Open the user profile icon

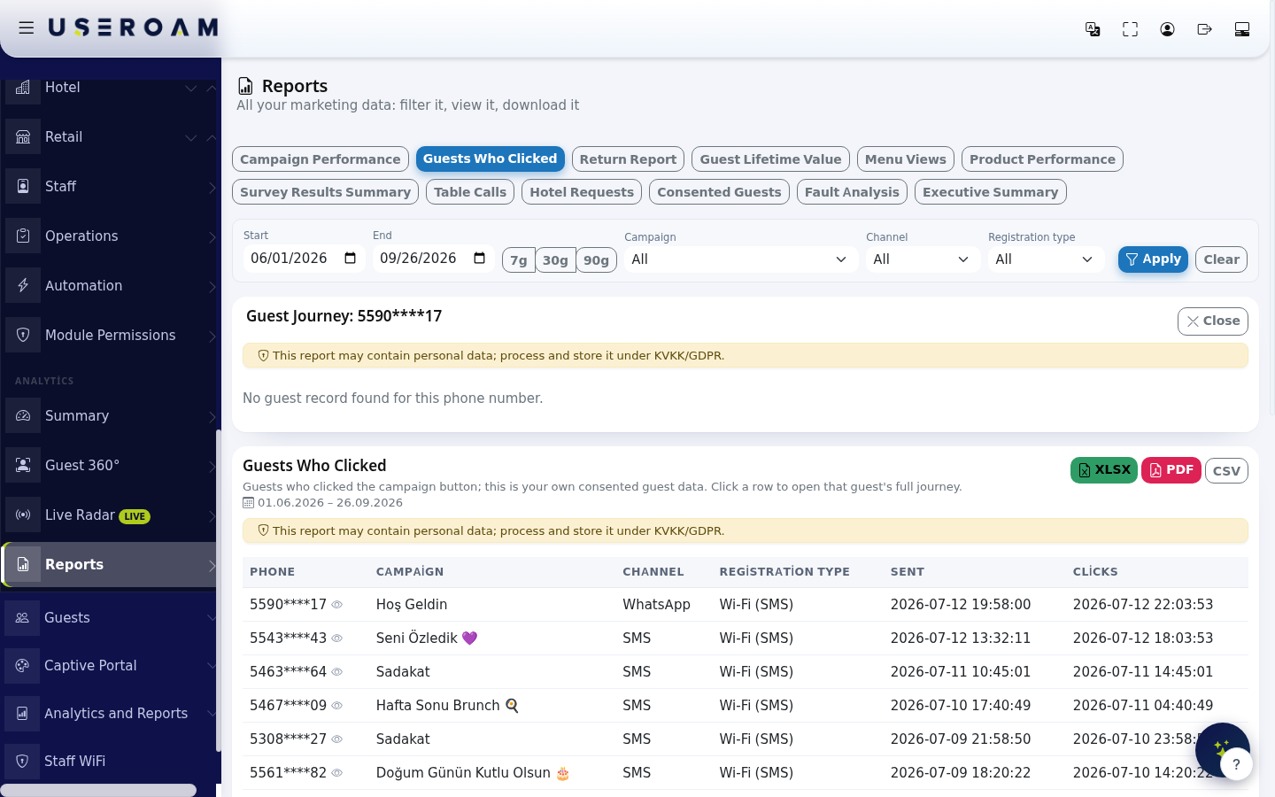click(1167, 29)
